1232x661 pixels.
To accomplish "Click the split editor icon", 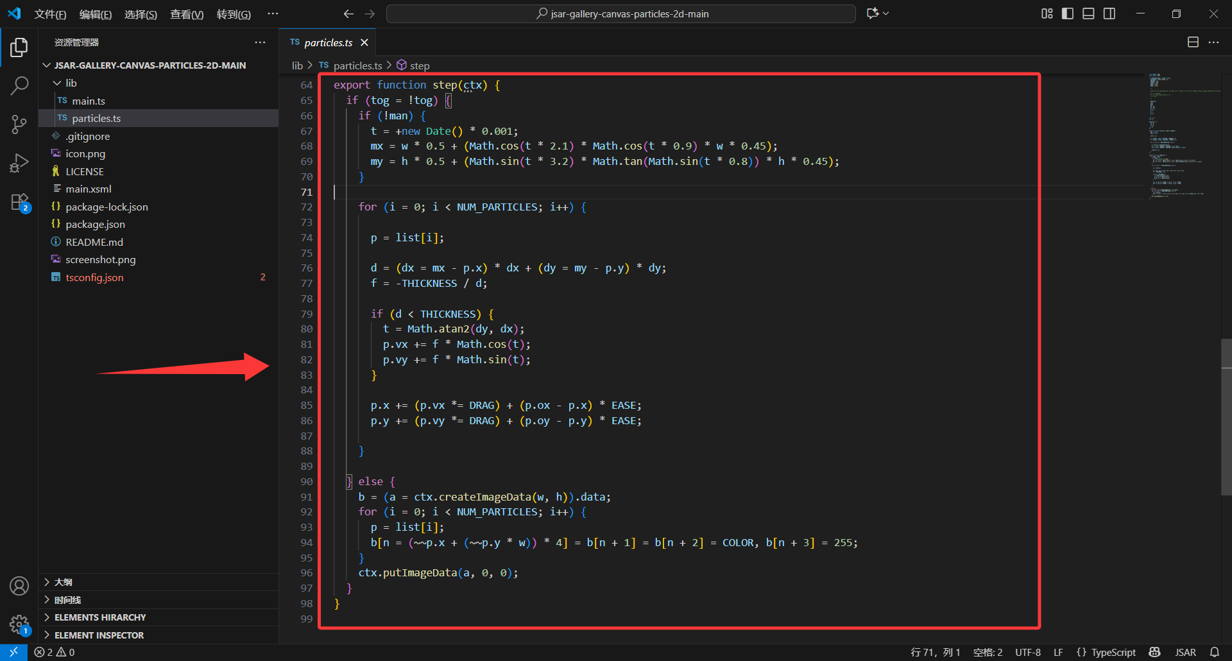I will [1193, 42].
